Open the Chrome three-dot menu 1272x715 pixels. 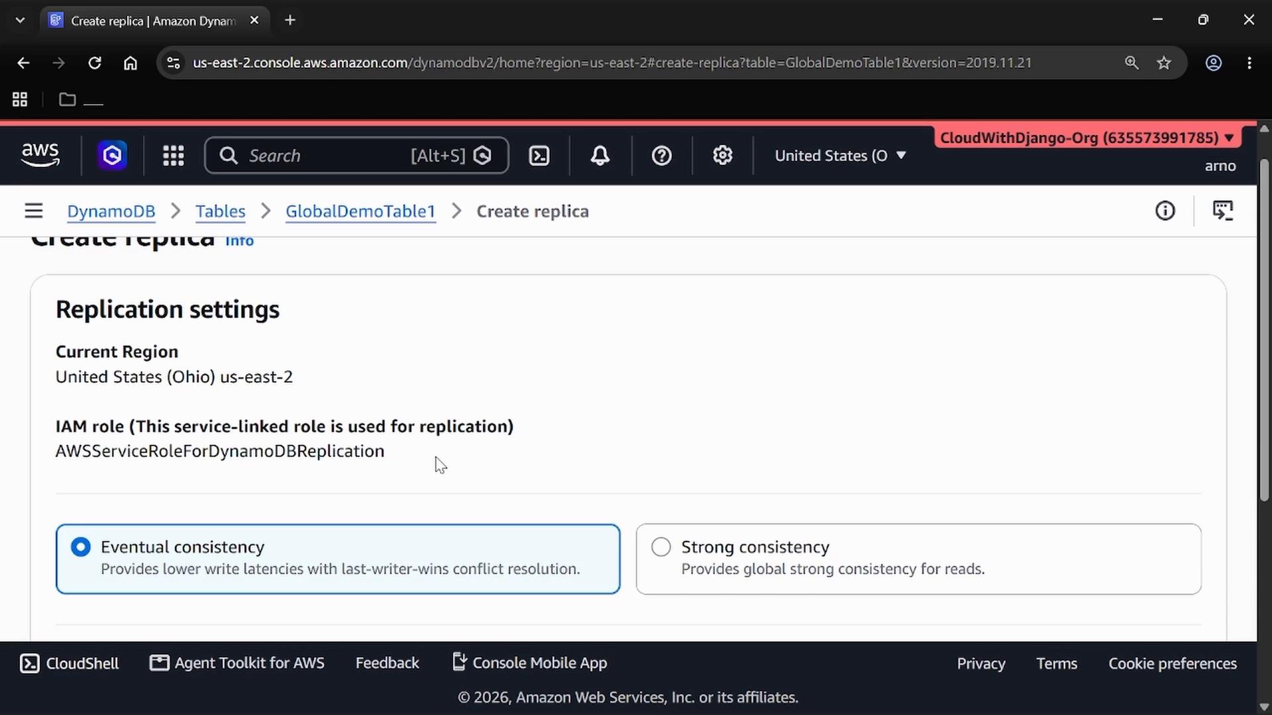click(x=1249, y=63)
